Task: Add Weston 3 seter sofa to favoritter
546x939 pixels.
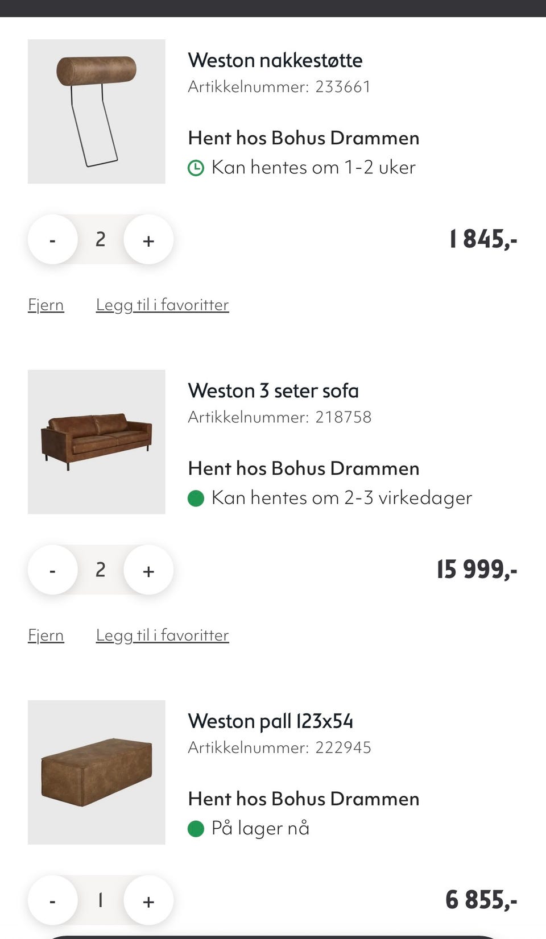Action: coord(162,635)
